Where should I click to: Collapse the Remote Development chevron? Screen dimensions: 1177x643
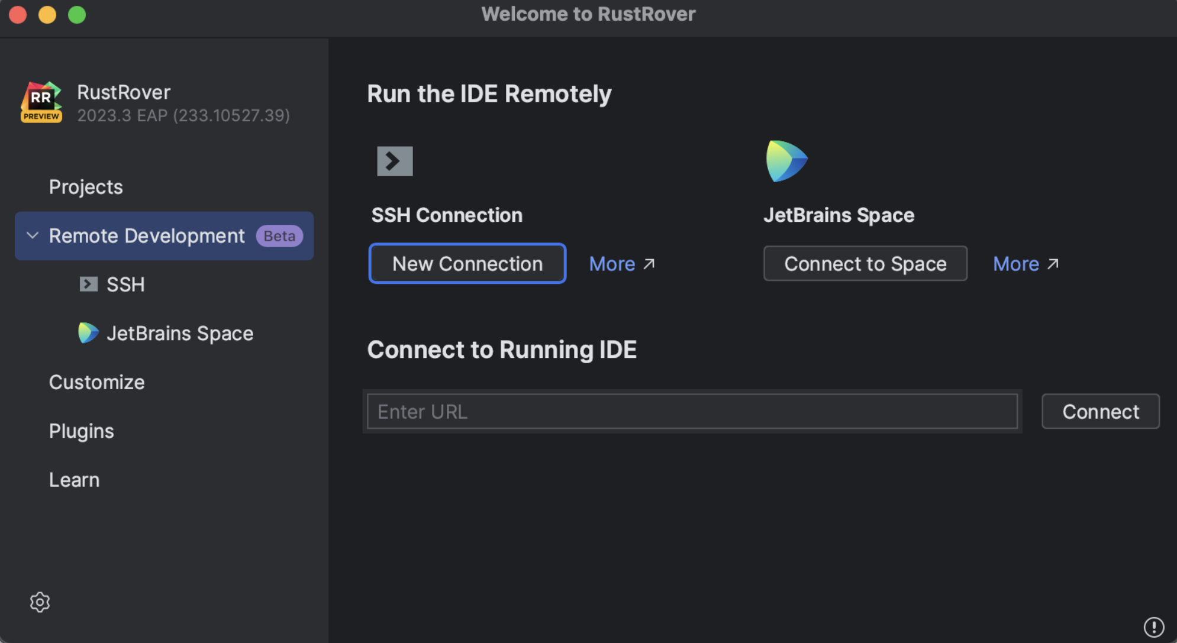[x=33, y=235]
